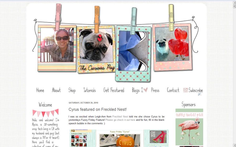Click The Curious Pug logo text

[x=97, y=68]
